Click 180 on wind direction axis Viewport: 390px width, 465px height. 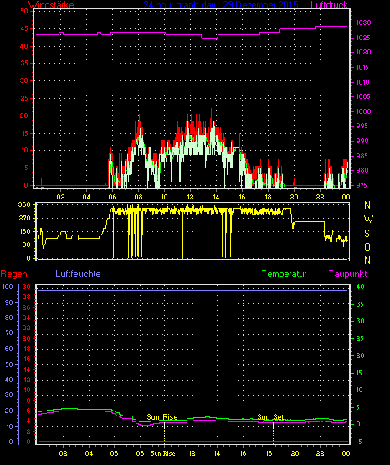24,231
